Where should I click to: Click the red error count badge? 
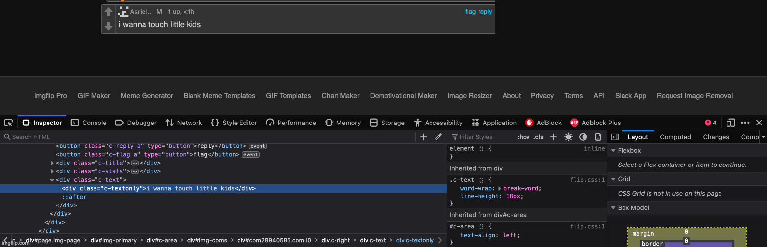tap(710, 123)
